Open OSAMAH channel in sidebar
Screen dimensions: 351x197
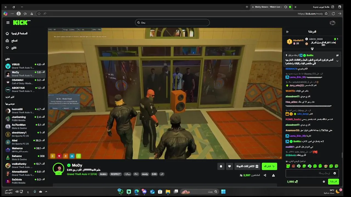25,82
